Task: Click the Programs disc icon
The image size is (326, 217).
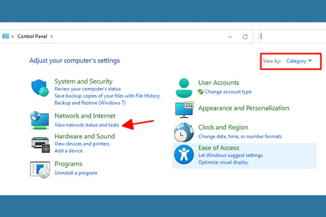Action: (40, 170)
